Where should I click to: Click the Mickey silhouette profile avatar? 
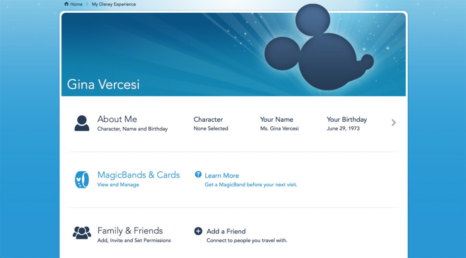[319, 47]
